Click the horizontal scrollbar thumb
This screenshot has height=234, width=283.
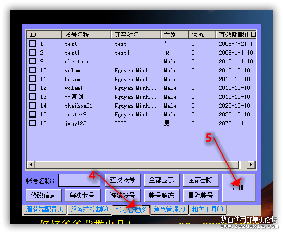coord(137,165)
